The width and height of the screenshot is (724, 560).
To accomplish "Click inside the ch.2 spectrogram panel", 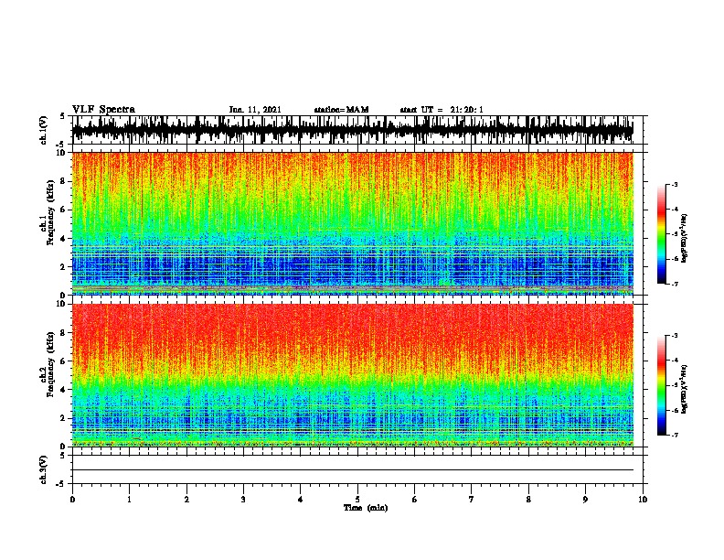I will coord(352,375).
